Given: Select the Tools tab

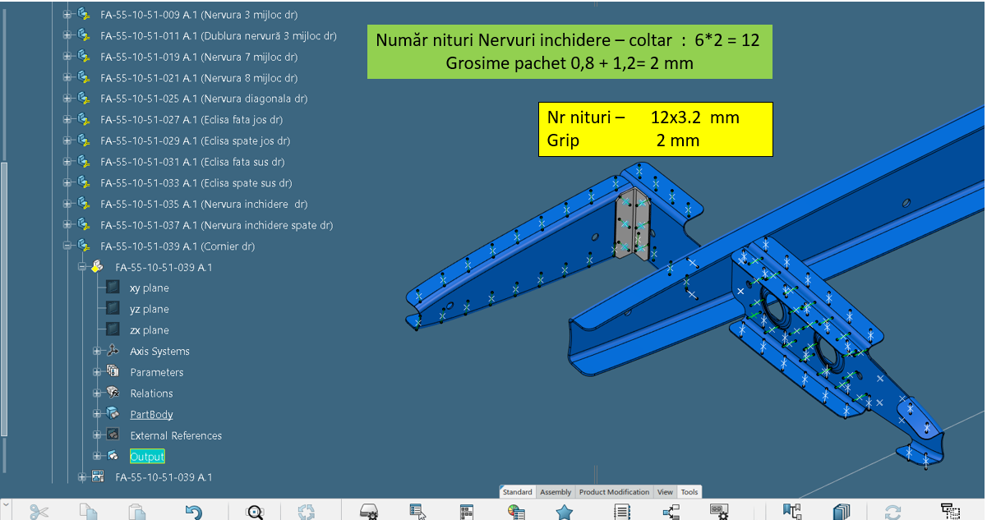Looking at the screenshot, I should tap(689, 492).
